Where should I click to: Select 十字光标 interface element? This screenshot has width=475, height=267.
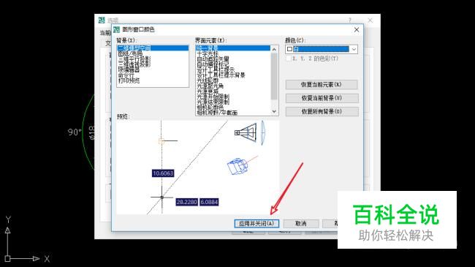point(208,53)
